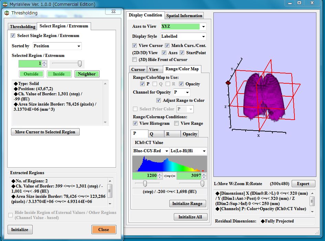The width and height of the screenshot is (325, 241).
Task: Expand the Sorted by Position dropdown
Action: click(79, 46)
